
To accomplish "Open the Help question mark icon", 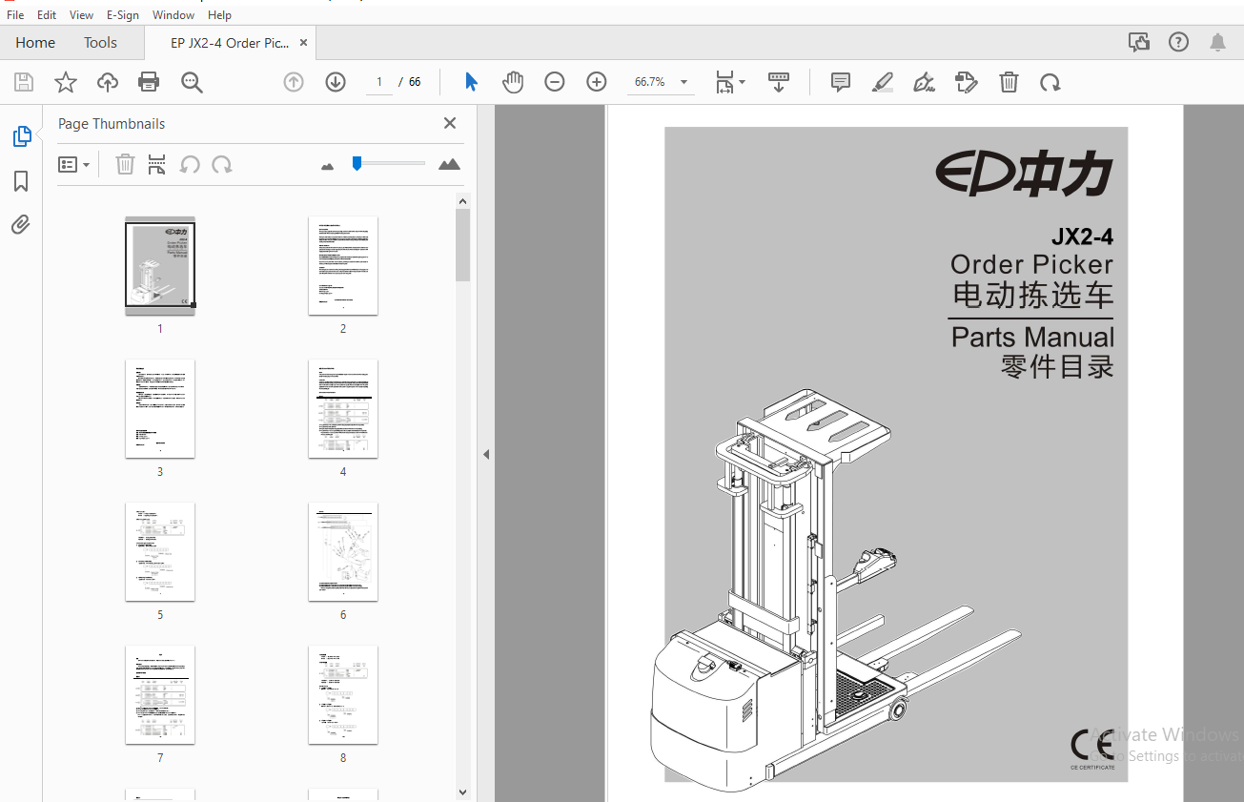I will pyautogui.click(x=1179, y=42).
